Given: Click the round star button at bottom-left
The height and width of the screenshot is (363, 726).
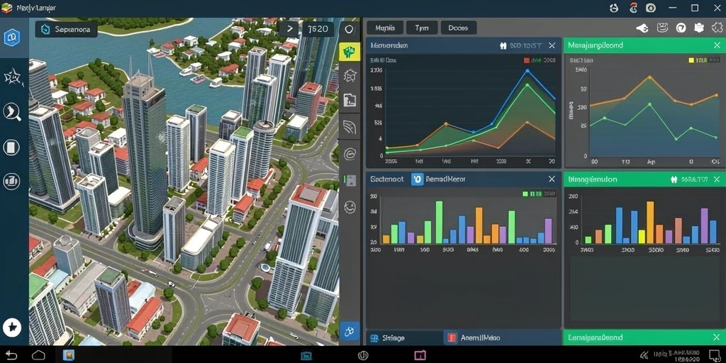Looking at the screenshot, I should click(x=11, y=328).
